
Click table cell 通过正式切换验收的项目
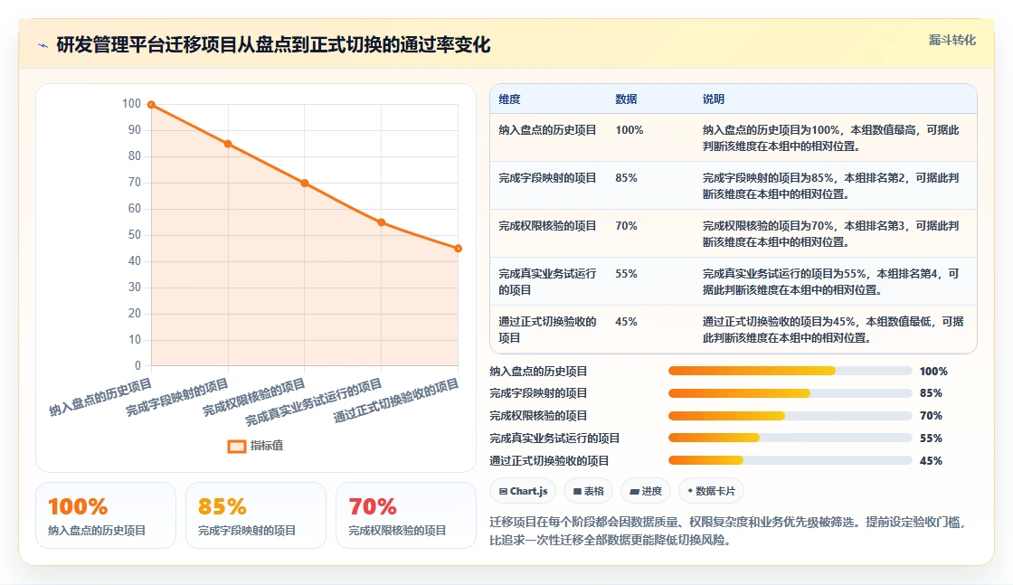(x=547, y=330)
